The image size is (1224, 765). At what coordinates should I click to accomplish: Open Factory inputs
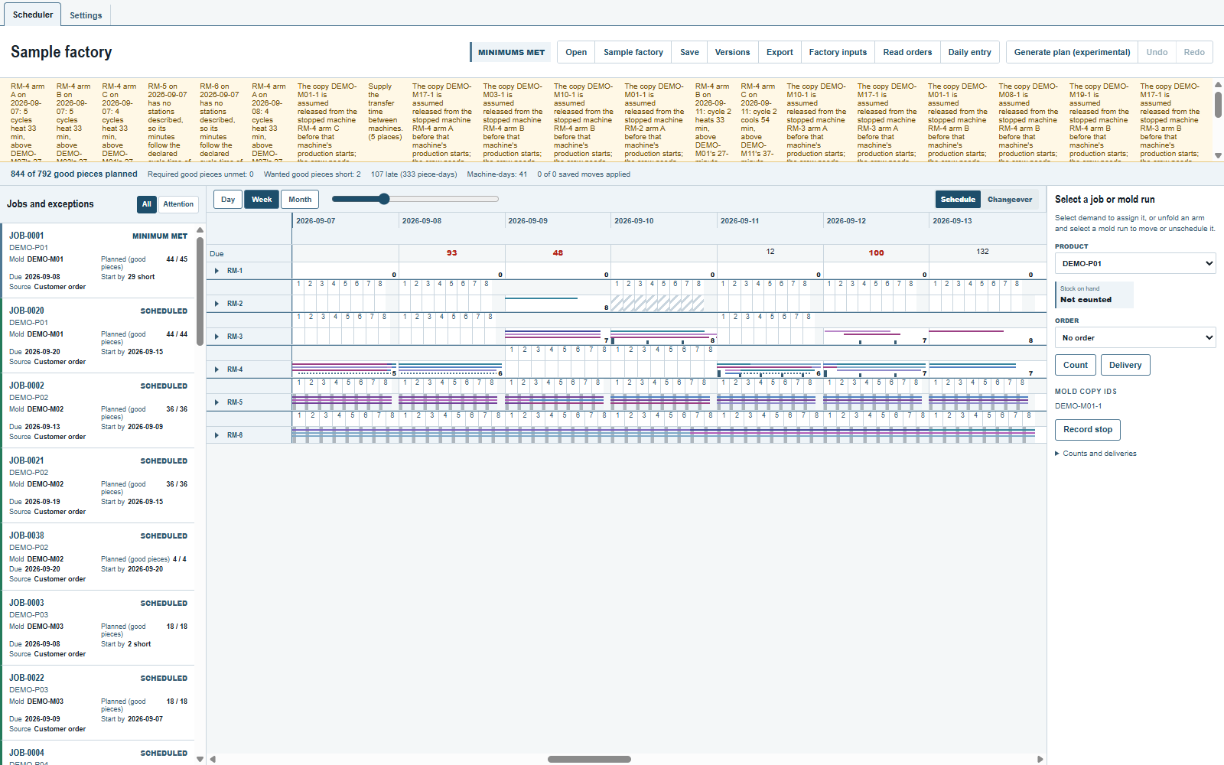[838, 52]
